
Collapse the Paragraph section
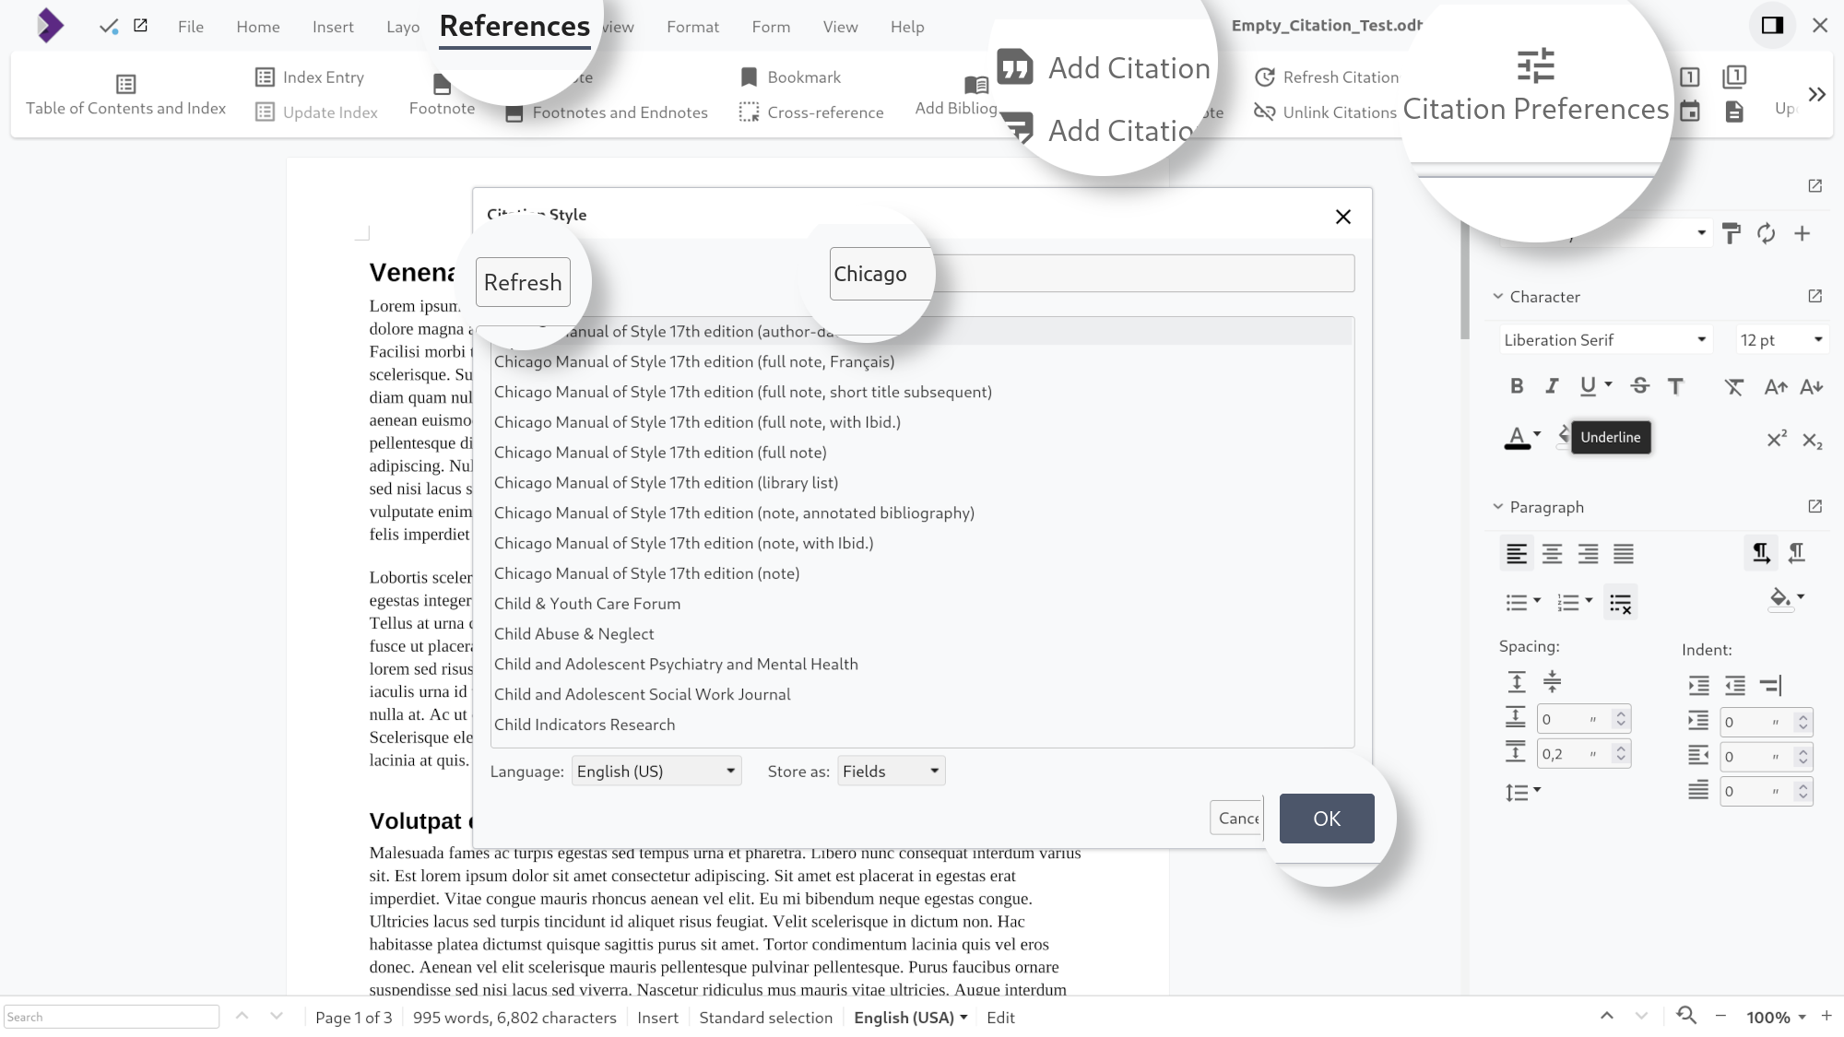pyautogui.click(x=1498, y=507)
